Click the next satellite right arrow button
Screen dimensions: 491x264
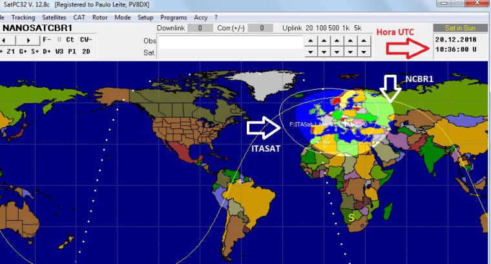(28, 40)
